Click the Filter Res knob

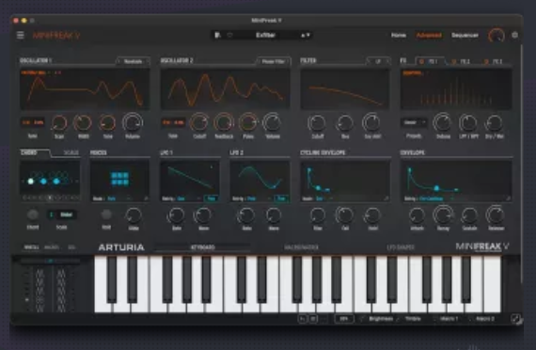pyautogui.click(x=345, y=123)
